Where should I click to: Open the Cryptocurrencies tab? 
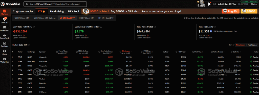[x=23, y=11]
